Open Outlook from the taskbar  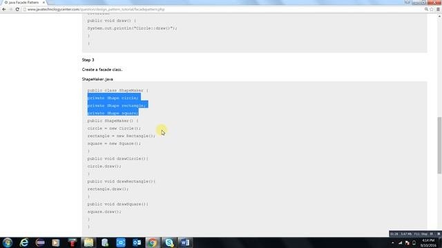[x=137, y=242]
